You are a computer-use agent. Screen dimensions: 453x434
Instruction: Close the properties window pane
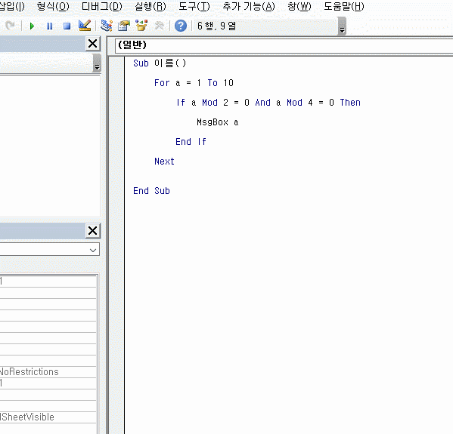coord(93,231)
